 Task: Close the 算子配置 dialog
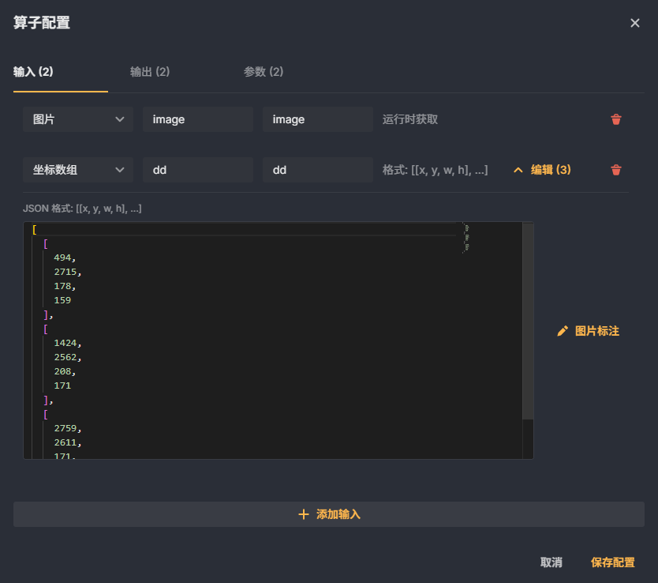click(635, 23)
